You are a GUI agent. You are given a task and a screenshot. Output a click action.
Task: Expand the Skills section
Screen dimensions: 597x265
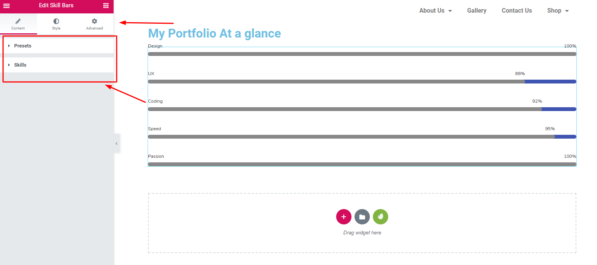click(x=20, y=65)
